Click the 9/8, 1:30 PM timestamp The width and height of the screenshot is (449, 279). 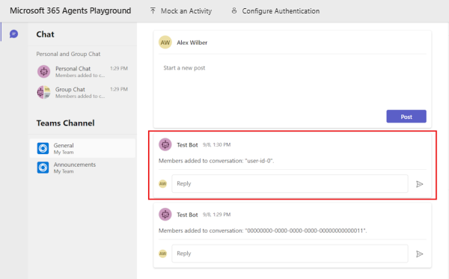pos(216,145)
